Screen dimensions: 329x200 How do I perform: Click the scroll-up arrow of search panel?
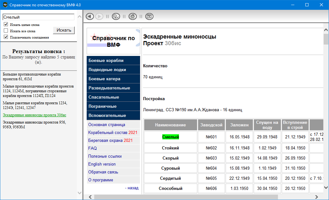pyautogui.click(x=79, y=17)
